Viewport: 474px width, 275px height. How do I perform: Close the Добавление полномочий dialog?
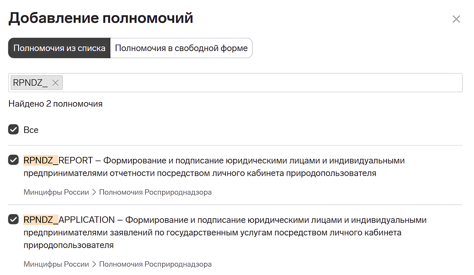click(456, 19)
